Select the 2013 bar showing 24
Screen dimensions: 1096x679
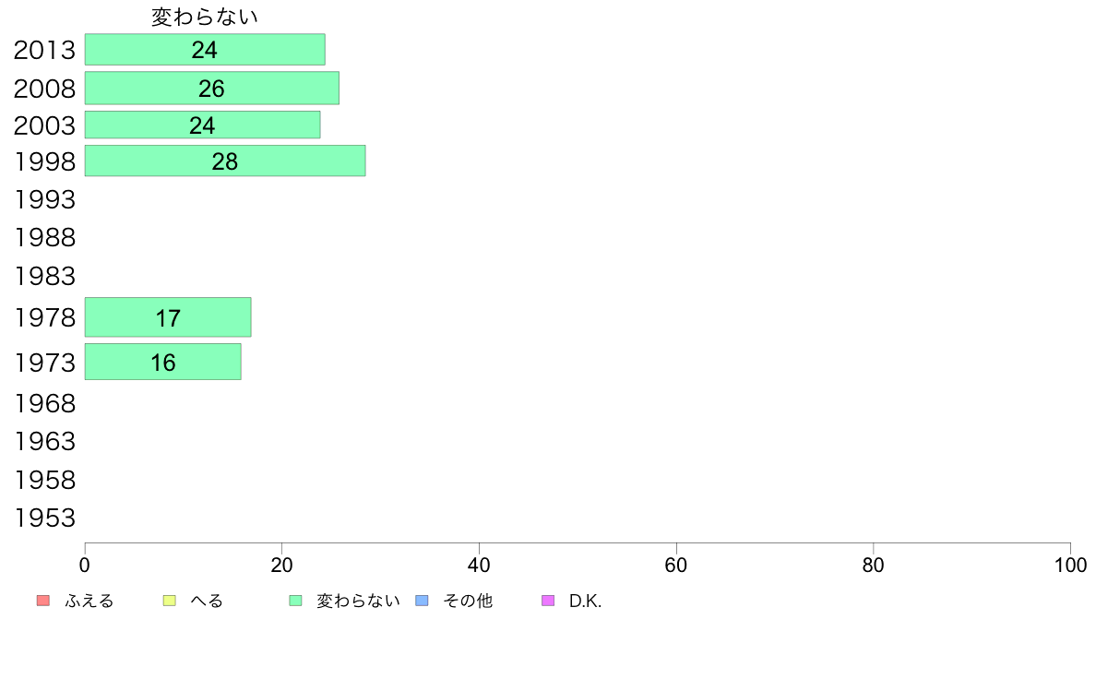205,50
